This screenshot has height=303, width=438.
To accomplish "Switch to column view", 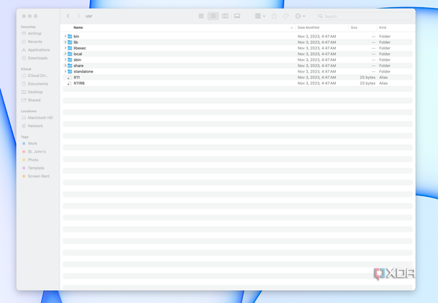I will 225,17.
